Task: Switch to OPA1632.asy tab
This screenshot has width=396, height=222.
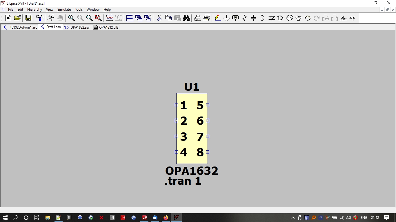Action: [77, 27]
